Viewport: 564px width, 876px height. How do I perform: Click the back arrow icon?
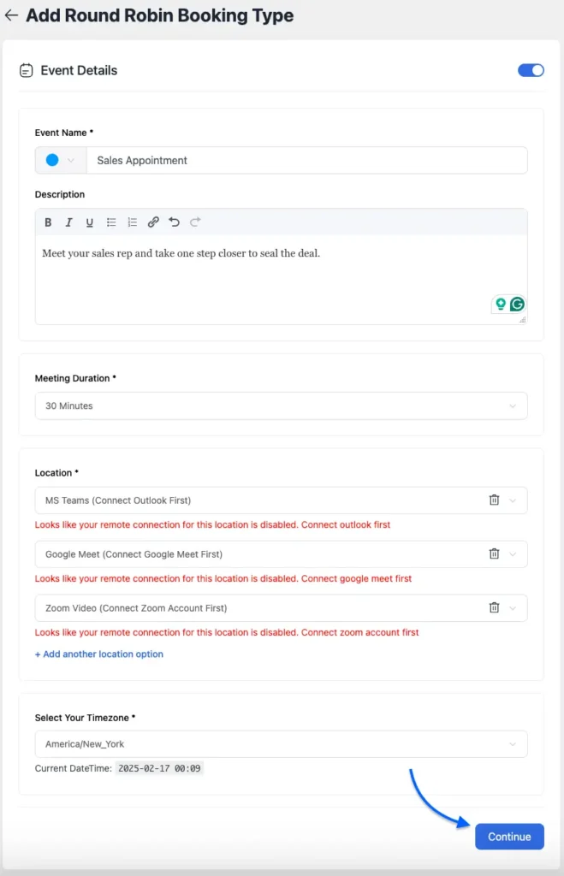click(x=11, y=15)
